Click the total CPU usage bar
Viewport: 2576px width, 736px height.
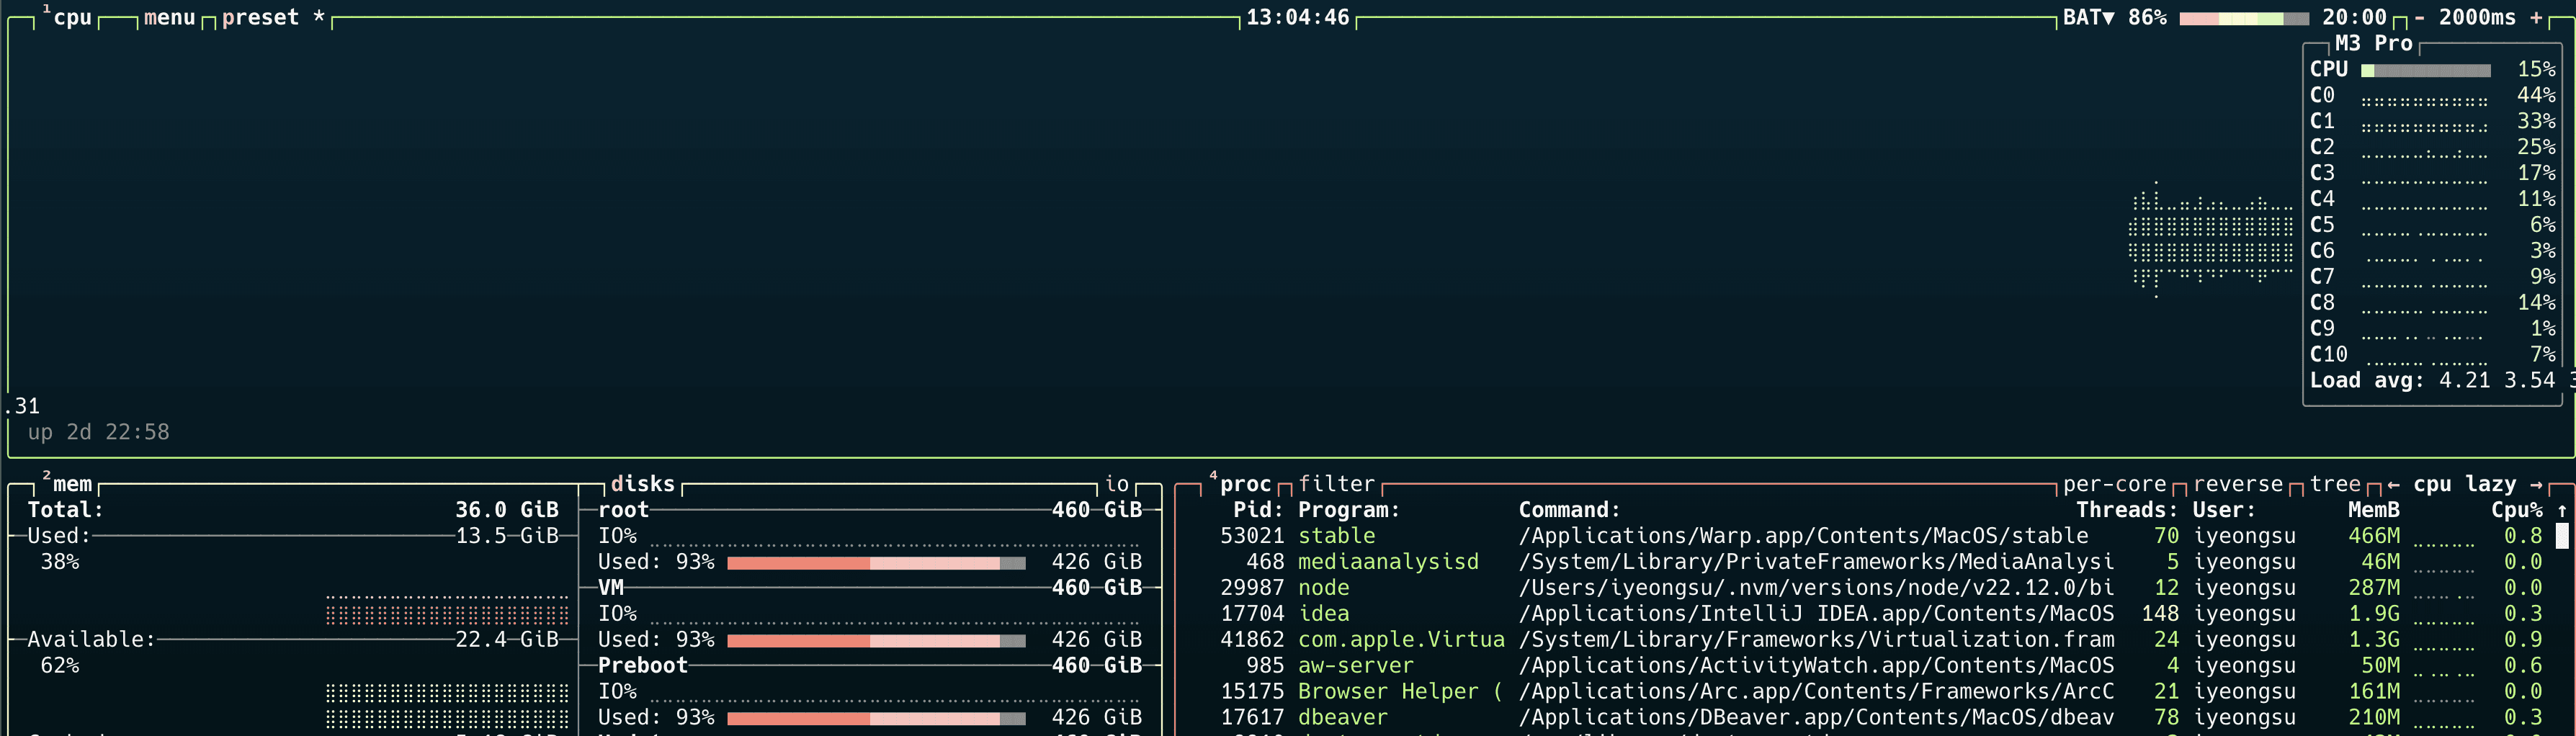click(x=2425, y=70)
